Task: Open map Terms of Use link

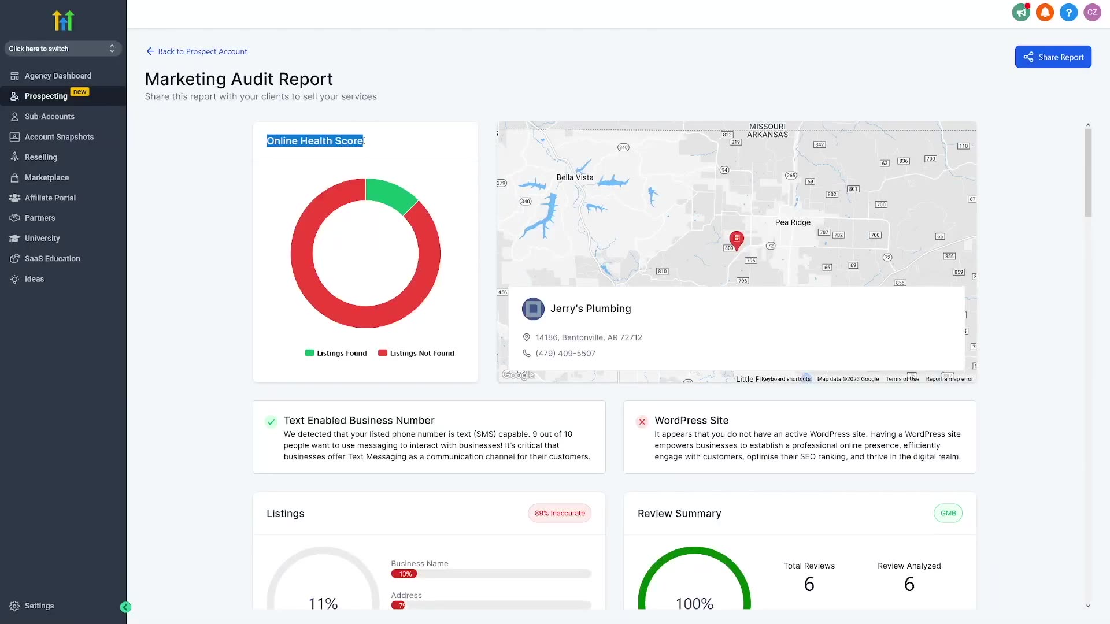Action: (x=902, y=379)
